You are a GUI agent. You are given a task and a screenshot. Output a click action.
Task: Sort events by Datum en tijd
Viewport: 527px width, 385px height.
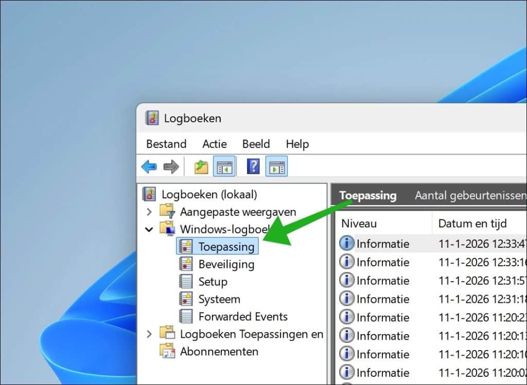[x=473, y=224]
